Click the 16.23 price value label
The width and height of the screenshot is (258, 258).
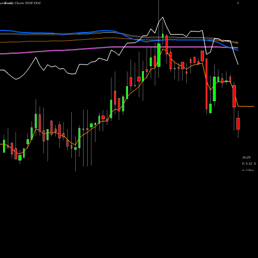(246, 157)
